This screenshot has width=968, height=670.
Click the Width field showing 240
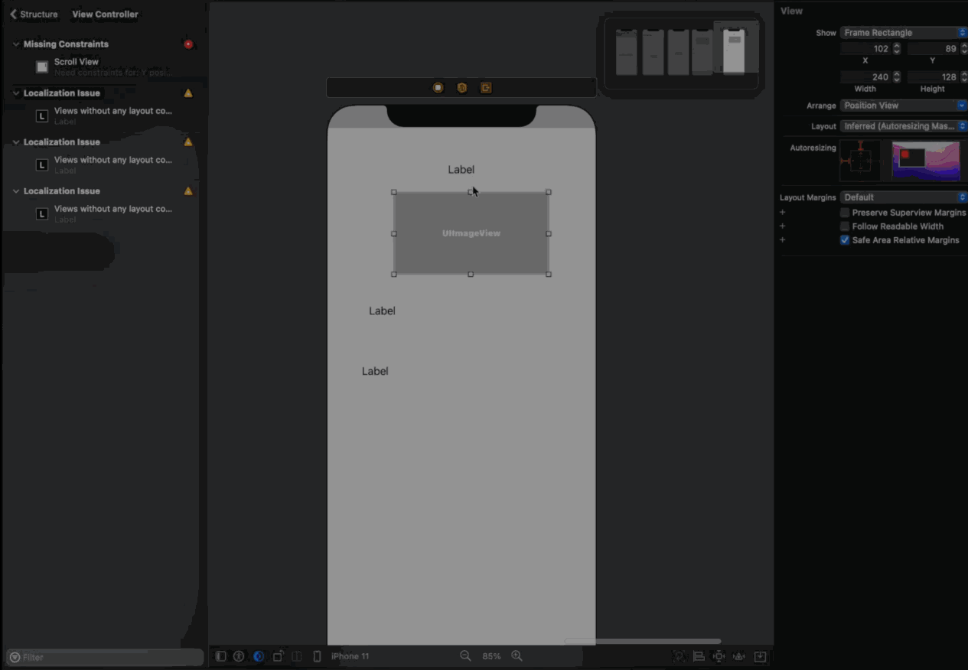tap(865, 77)
